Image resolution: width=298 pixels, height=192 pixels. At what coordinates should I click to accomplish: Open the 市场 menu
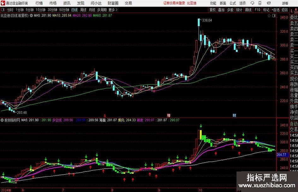[x=53, y=3]
